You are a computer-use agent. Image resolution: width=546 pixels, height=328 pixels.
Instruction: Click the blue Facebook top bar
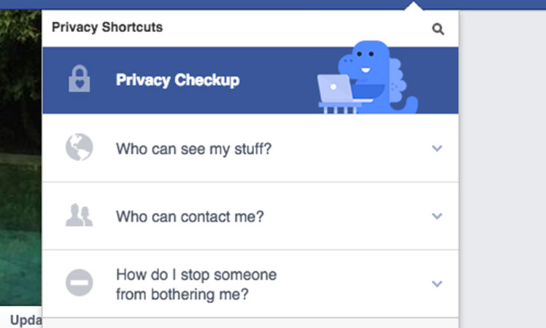pyautogui.click(x=219, y=4)
